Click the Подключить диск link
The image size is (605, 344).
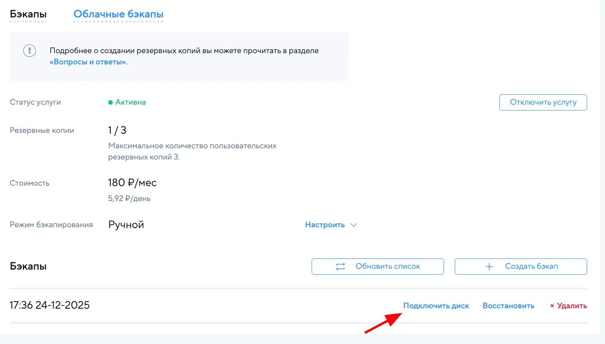(436, 306)
